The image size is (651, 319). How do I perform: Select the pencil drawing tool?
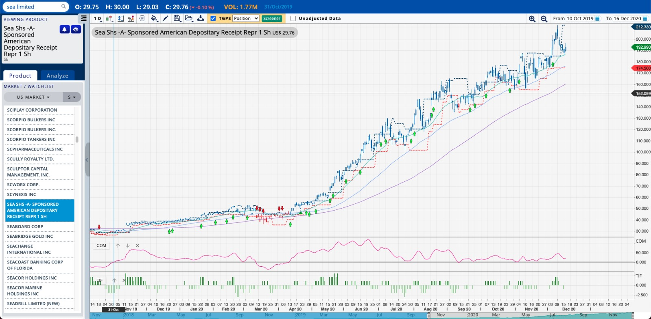tap(165, 18)
